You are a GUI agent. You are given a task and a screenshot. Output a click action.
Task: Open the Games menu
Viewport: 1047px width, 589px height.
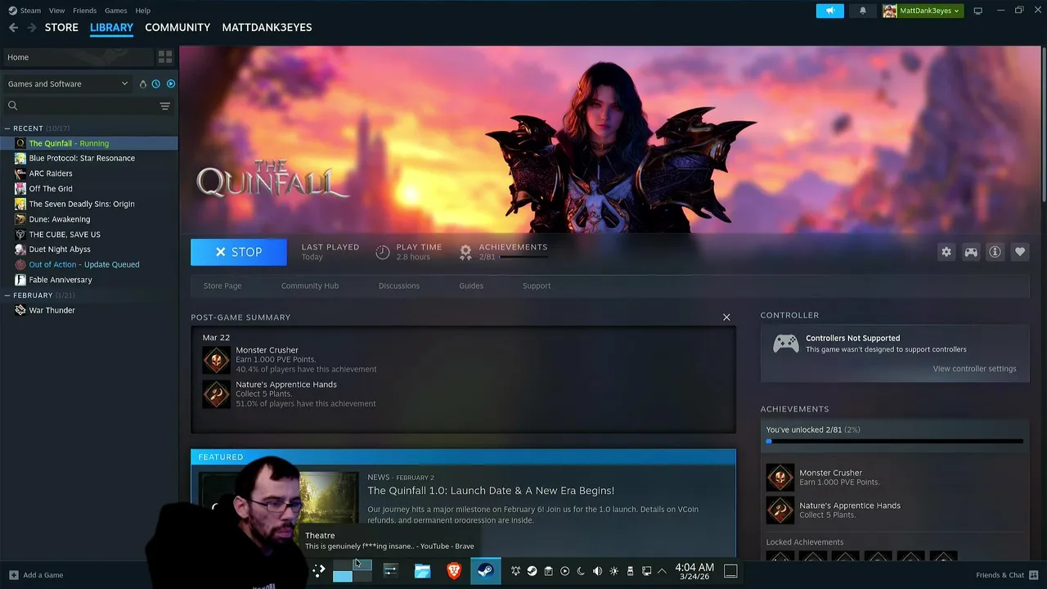(x=115, y=11)
